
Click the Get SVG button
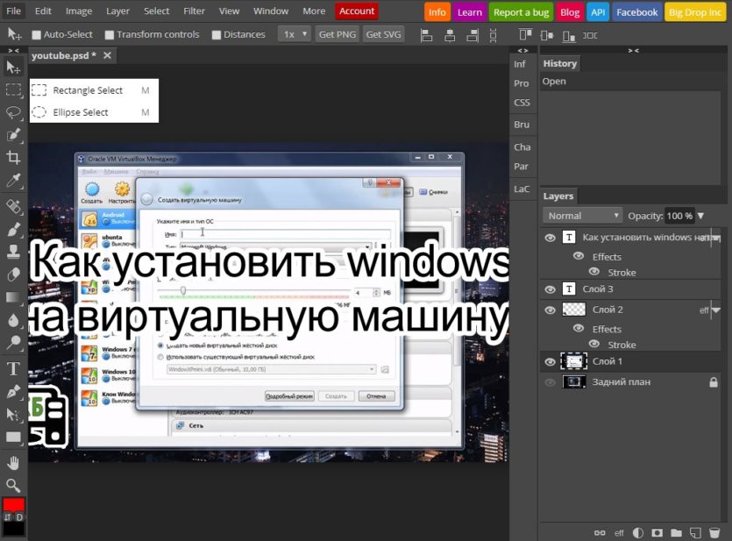pyautogui.click(x=383, y=34)
